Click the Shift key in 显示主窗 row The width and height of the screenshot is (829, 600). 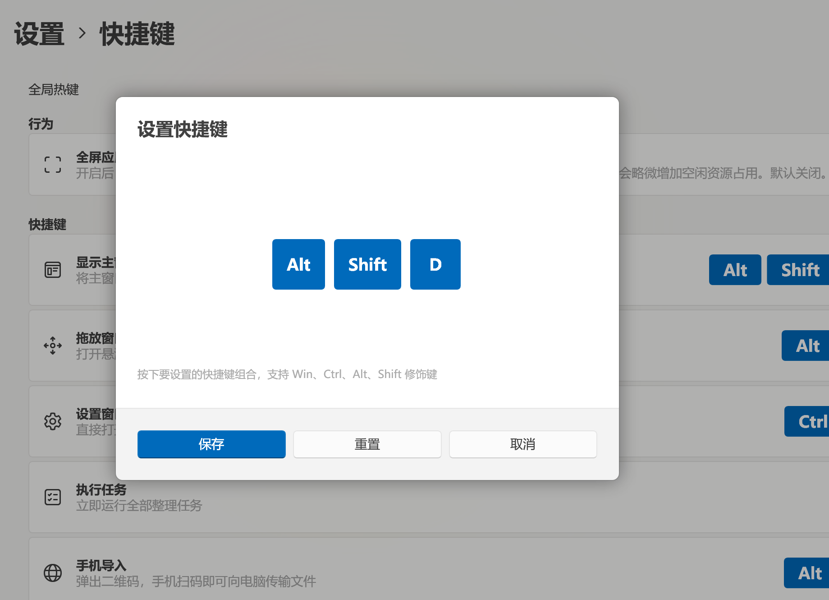click(x=798, y=270)
